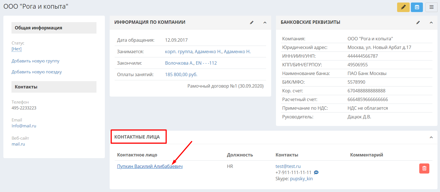The height and width of the screenshot is (192, 440).
Task: Open the hamburger menu button
Action: point(431,7)
